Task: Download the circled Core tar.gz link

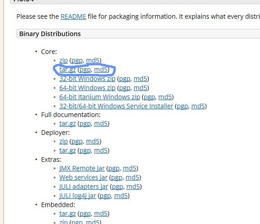Action: pyautogui.click(x=68, y=69)
